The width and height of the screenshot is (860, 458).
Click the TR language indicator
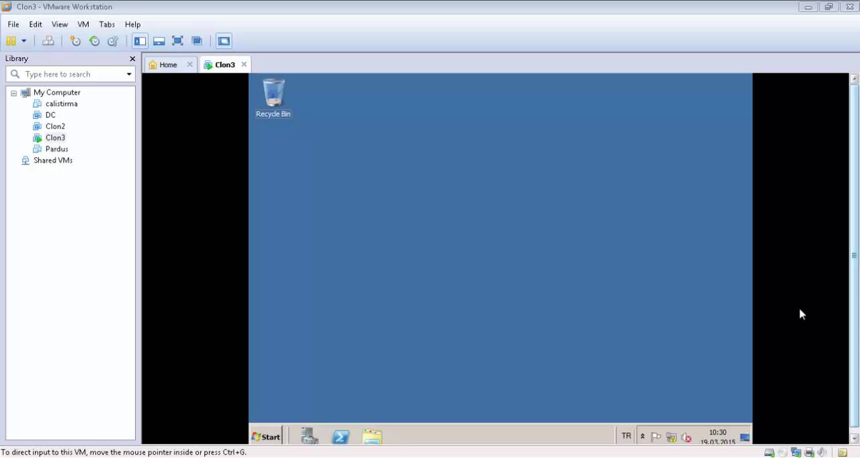coord(626,436)
